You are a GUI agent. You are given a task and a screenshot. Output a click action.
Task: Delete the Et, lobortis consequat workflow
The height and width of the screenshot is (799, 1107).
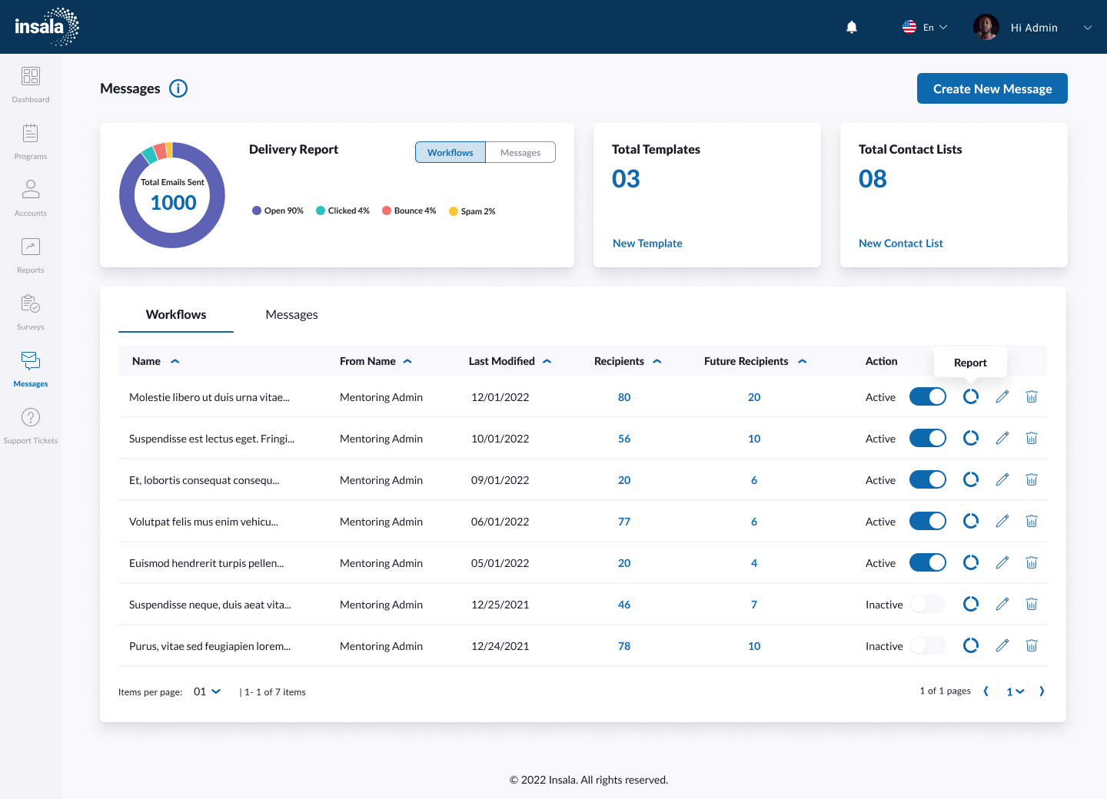[x=1032, y=479]
